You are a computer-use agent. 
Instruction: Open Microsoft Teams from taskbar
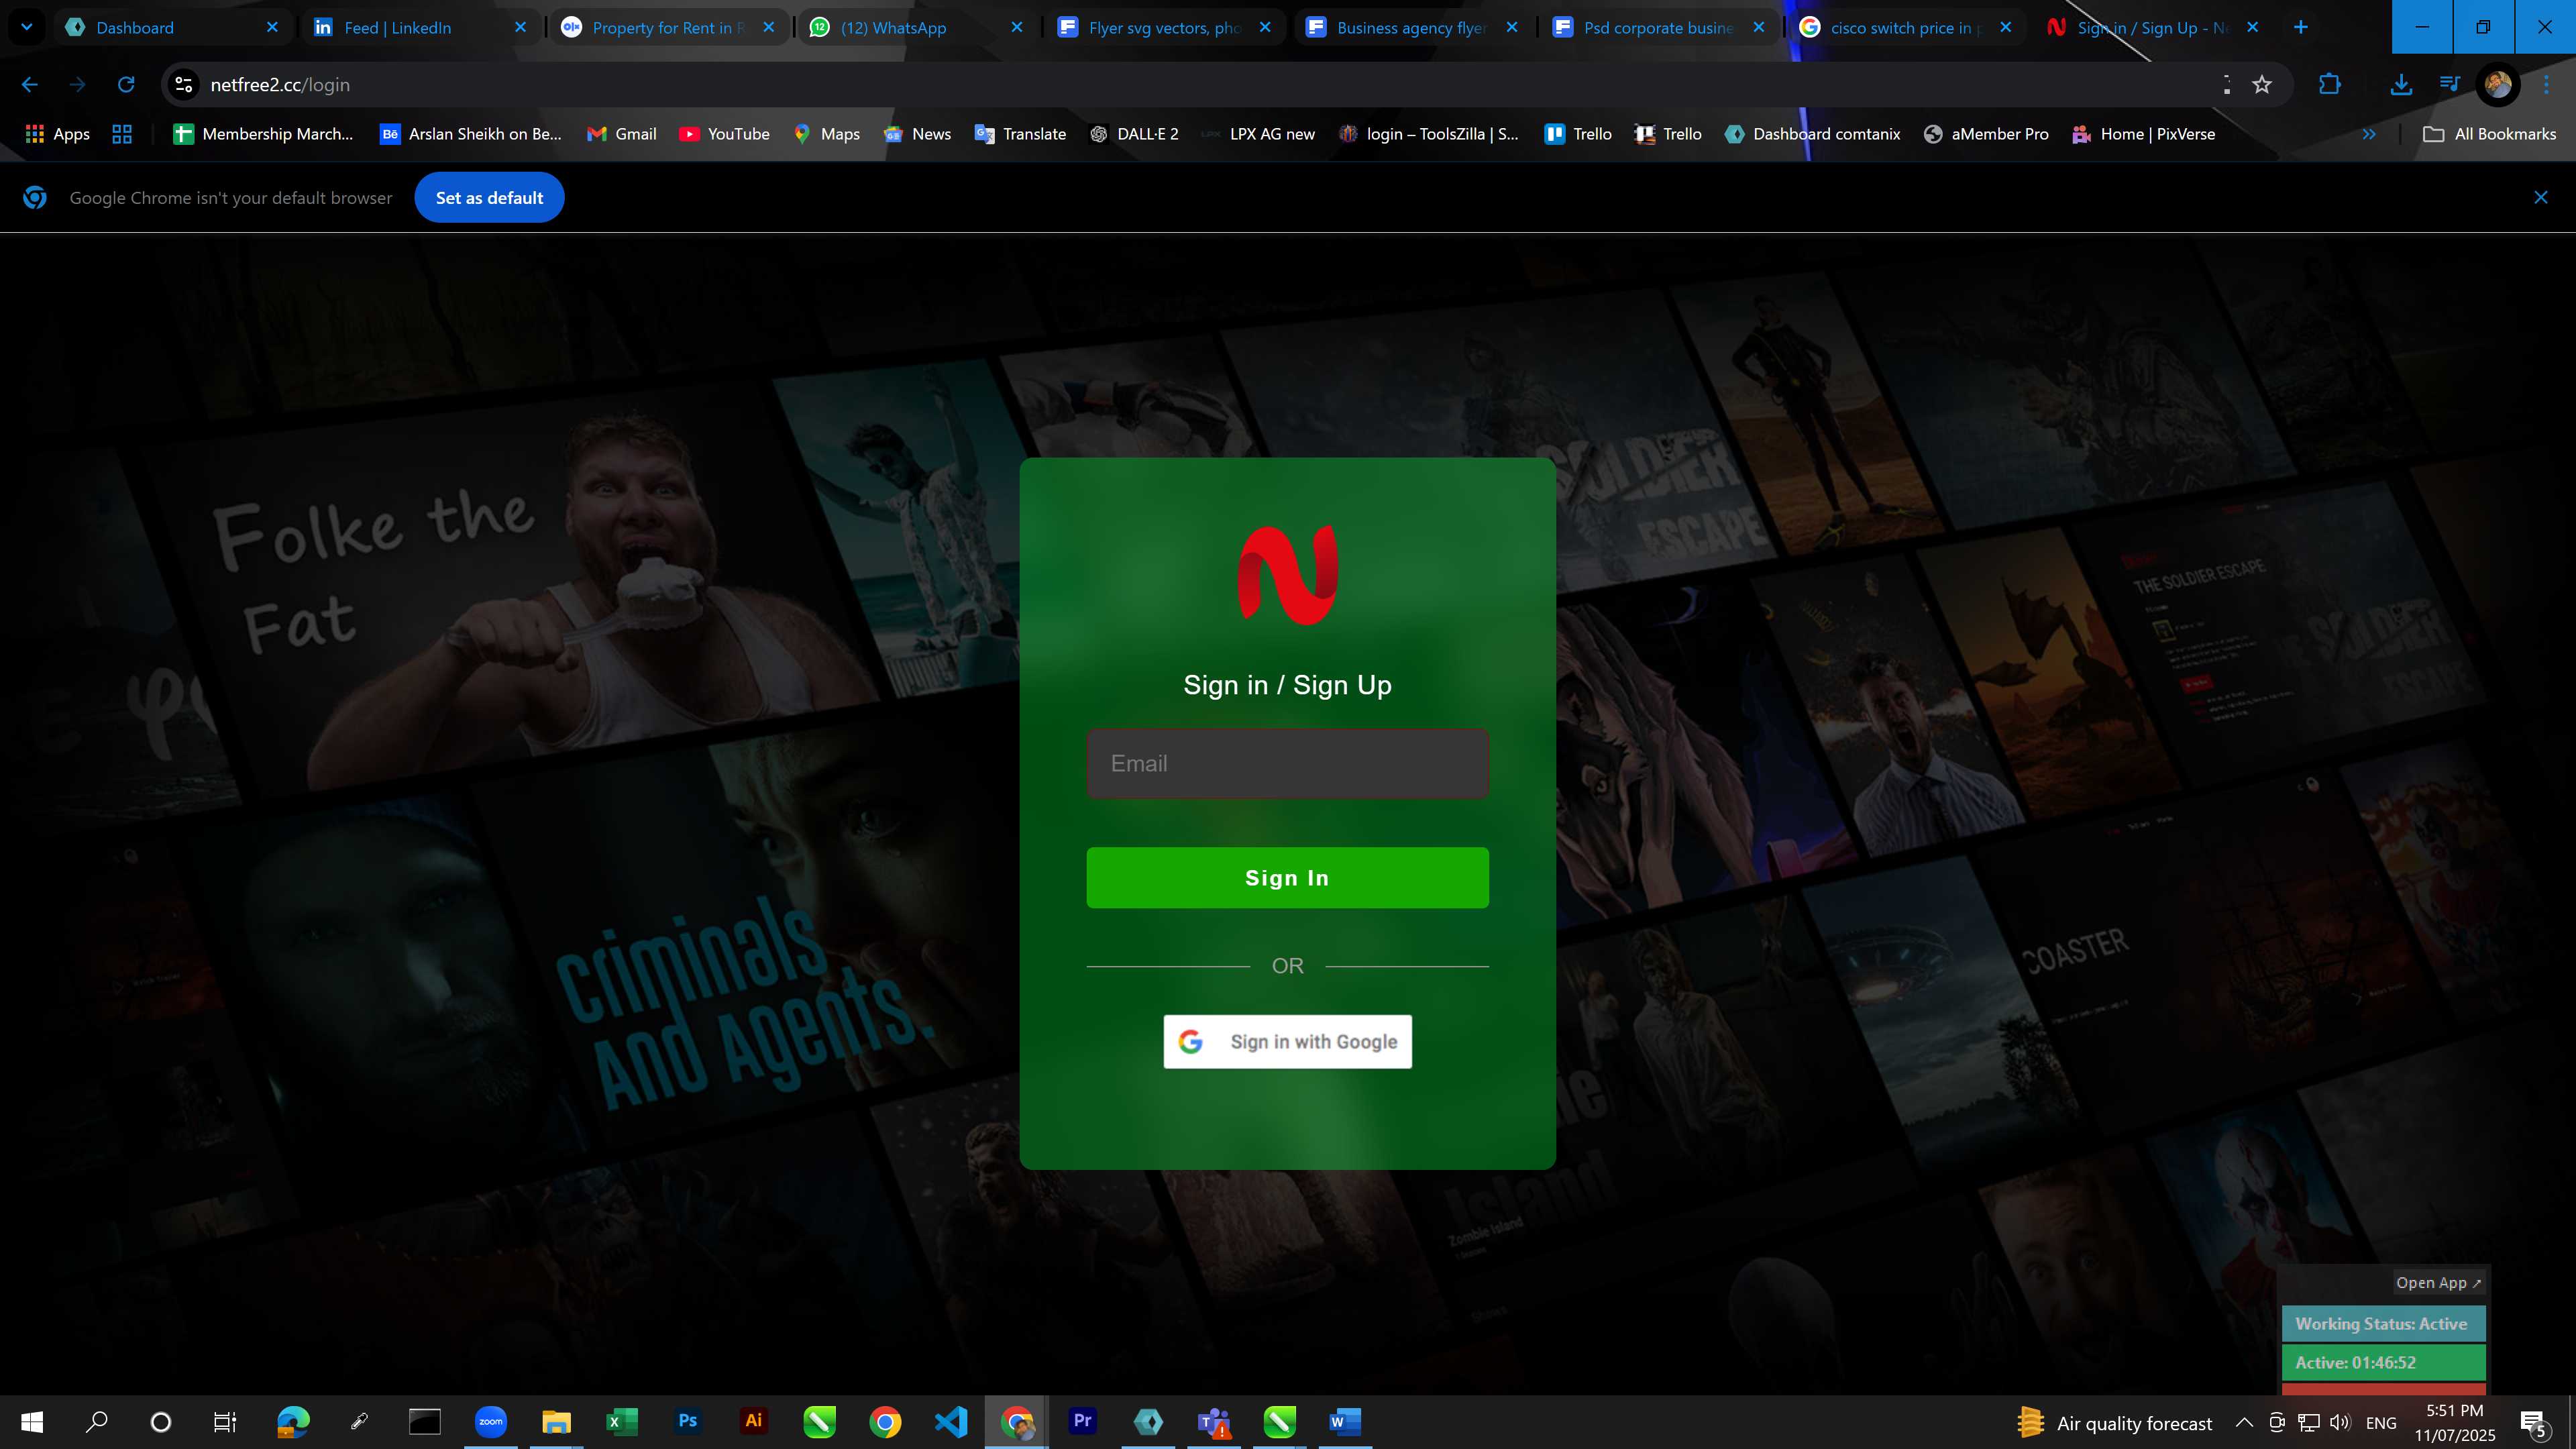coord(1214,1421)
